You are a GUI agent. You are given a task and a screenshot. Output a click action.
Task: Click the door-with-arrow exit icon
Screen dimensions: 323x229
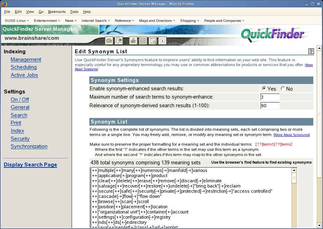click(119, 40)
